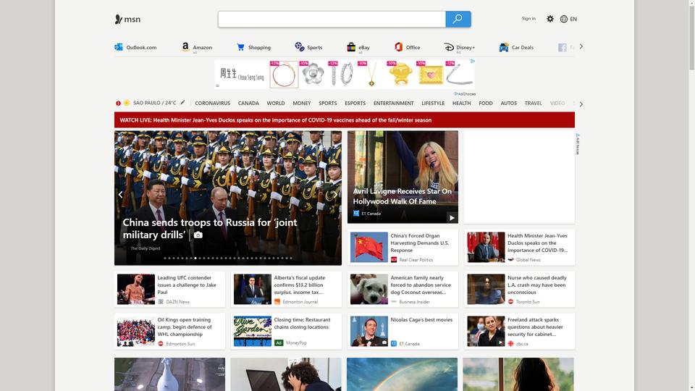The height and width of the screenshot is (391, 695).
Task: Open the Sports shortcut icon
Action: (299, 46)
